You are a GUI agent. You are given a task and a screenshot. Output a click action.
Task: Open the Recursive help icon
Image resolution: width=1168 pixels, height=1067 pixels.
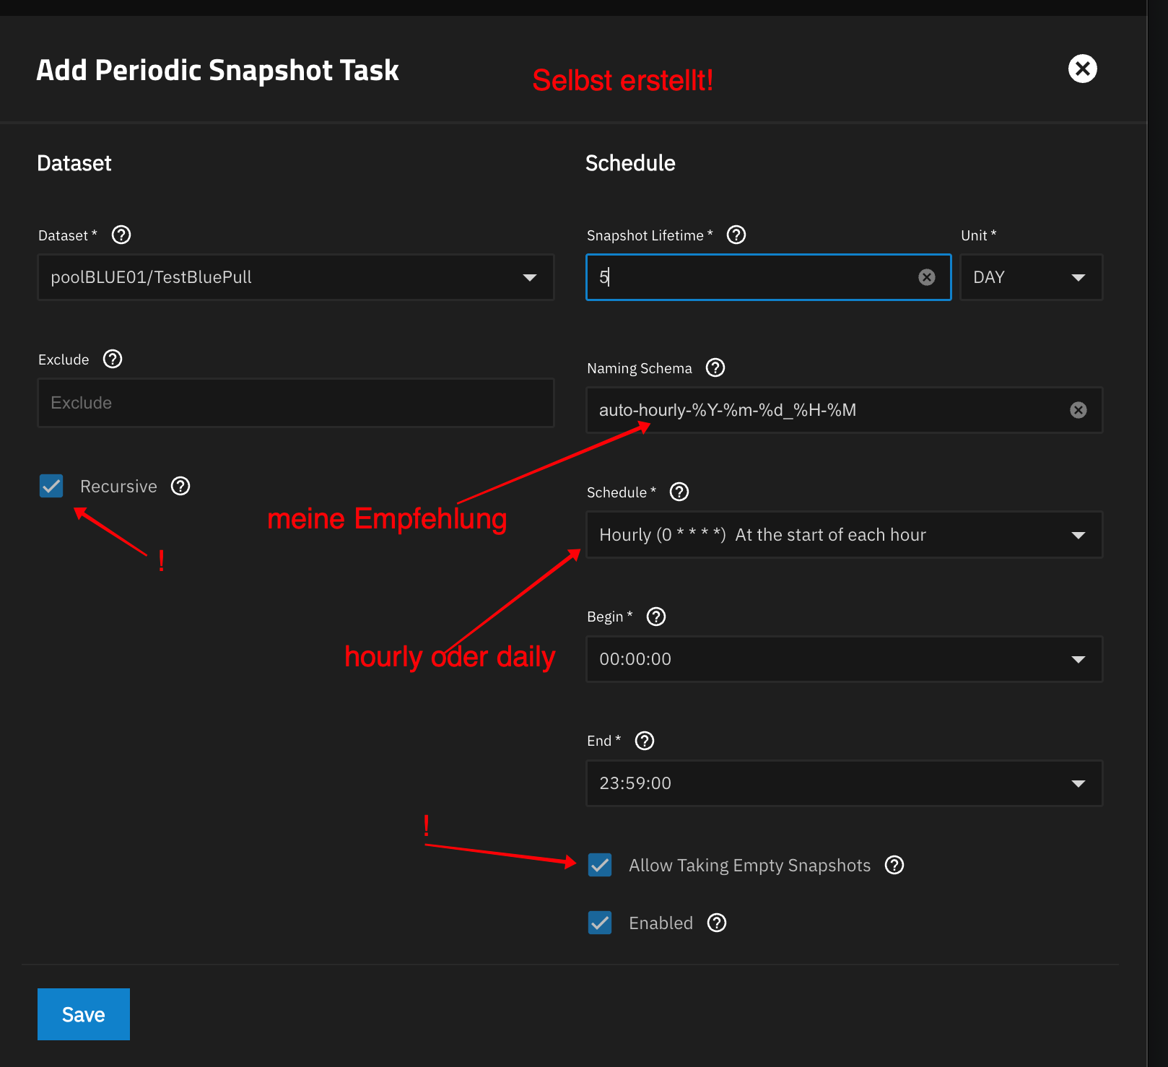pos(180,487)
